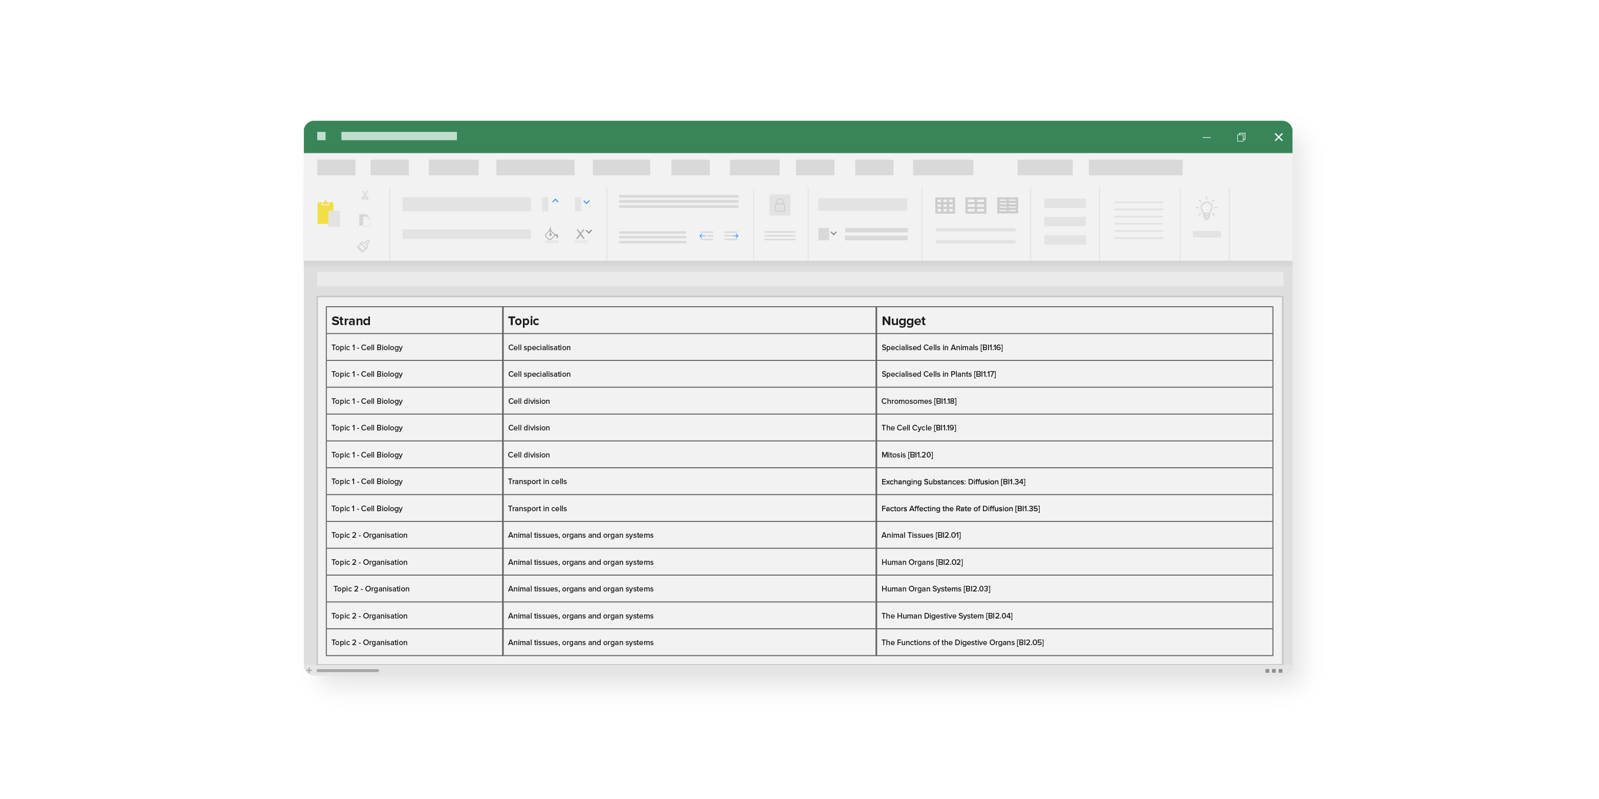Click the X clear formatting icon
The image size is (1599, 799).
(x=580, y=234)
